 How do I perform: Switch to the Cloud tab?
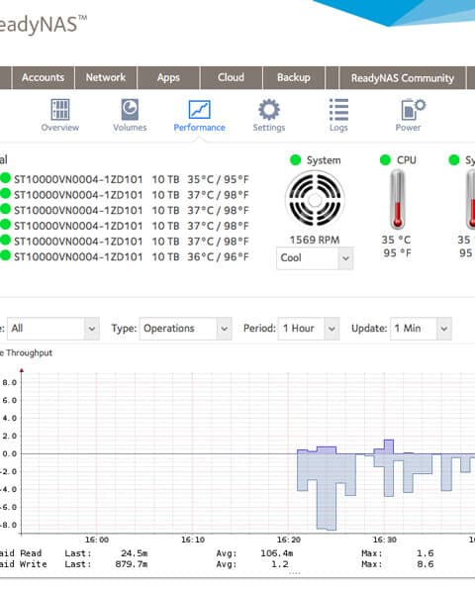[231, 77]
